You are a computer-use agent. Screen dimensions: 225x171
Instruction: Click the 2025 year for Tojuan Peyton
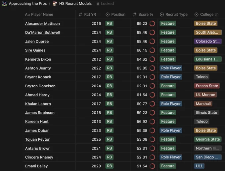click(x=96, y=139)
